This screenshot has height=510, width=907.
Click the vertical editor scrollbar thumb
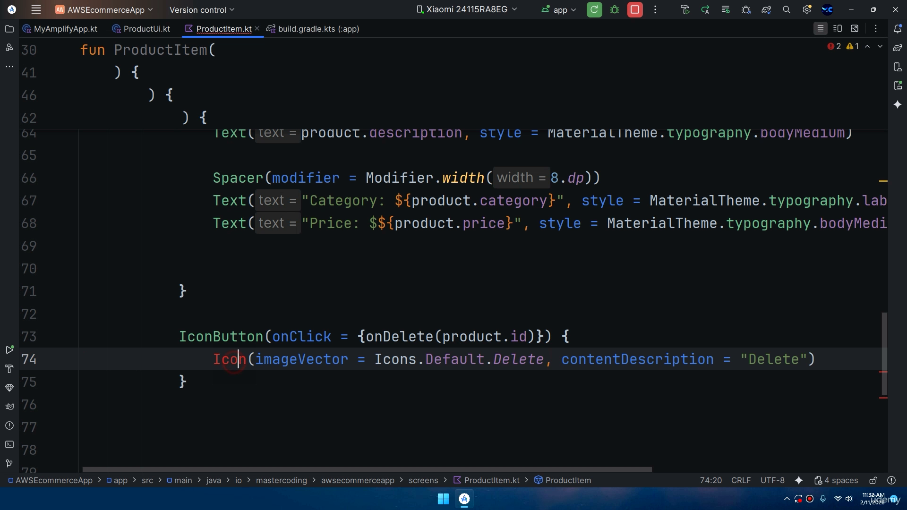pos(884,353)
